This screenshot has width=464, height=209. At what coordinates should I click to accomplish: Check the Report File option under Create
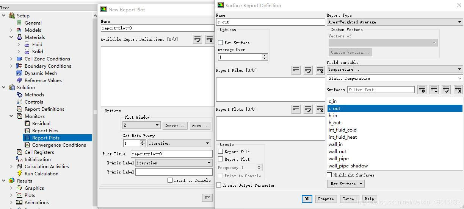(221, 152)
